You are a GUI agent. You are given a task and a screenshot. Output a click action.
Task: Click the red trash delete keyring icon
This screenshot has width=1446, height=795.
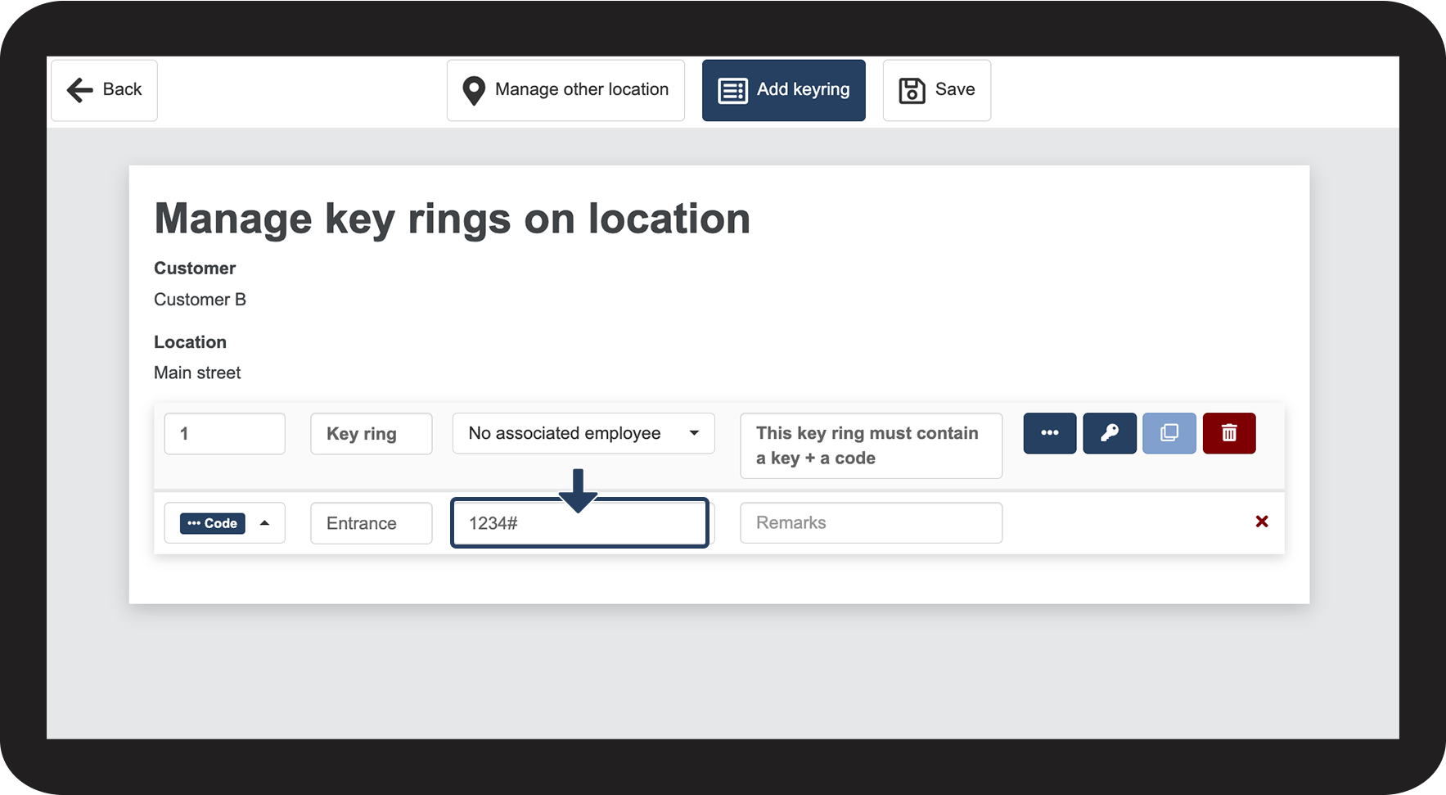click(1228, 433)
